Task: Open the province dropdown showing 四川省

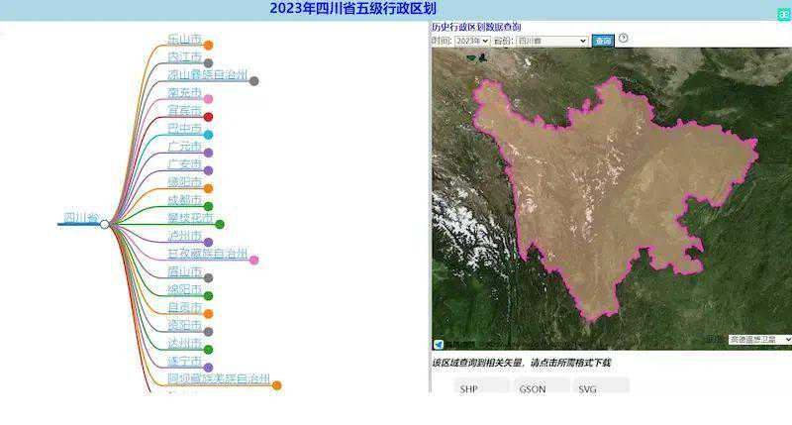Action: point(551,41)
